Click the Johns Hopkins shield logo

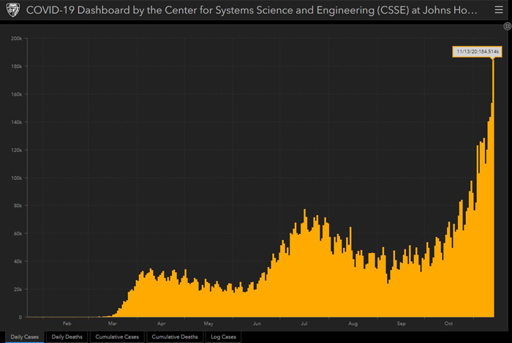coord(13,10)
